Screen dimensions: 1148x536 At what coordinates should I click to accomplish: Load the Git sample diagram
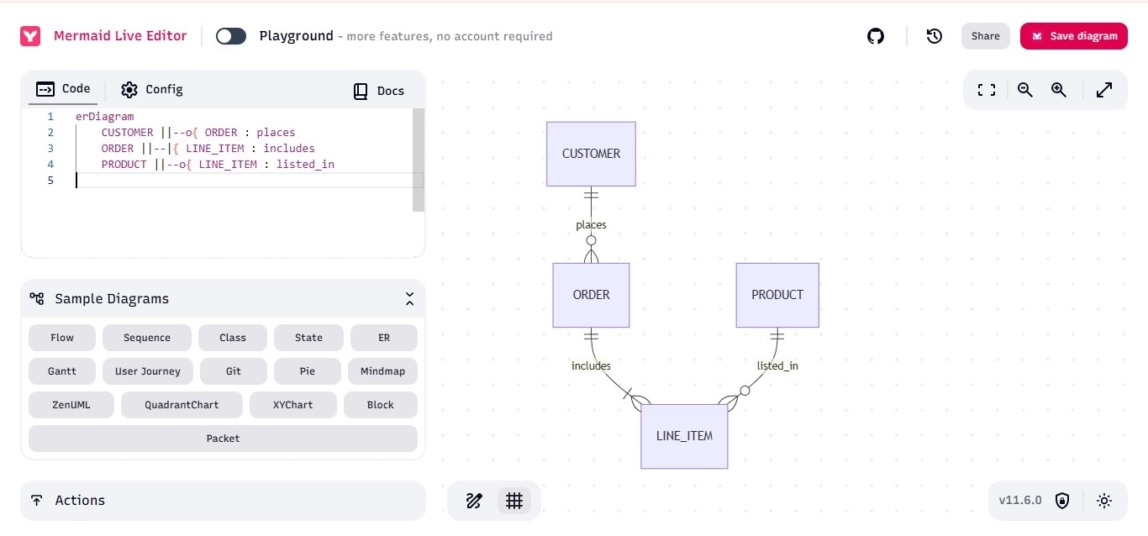coord(234,371)
